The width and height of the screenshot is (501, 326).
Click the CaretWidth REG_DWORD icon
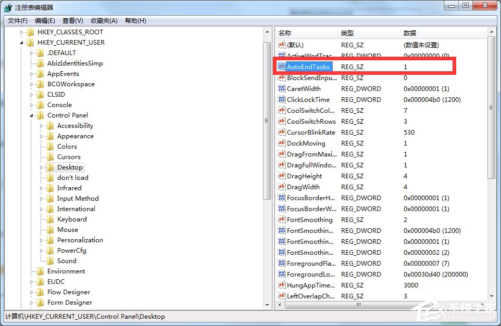click(x=282, y=88)
